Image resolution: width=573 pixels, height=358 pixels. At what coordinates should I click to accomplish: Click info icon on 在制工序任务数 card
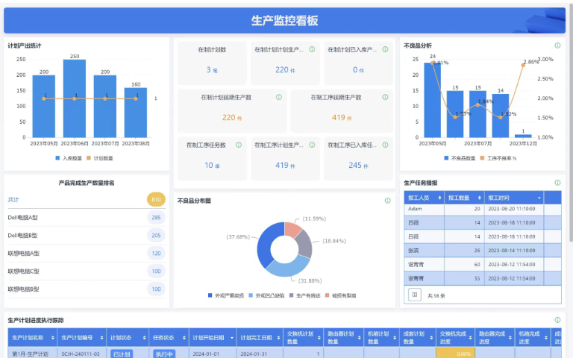[x=239, y=145]
